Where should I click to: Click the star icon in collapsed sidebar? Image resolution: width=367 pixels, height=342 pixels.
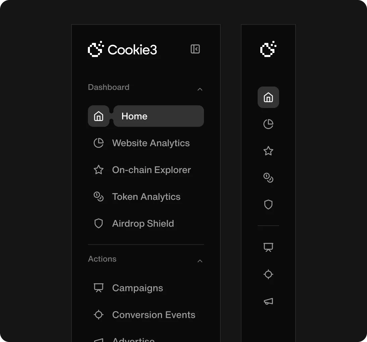[268, 151]
